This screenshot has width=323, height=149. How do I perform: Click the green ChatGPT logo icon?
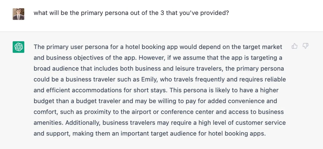(19, 47)
